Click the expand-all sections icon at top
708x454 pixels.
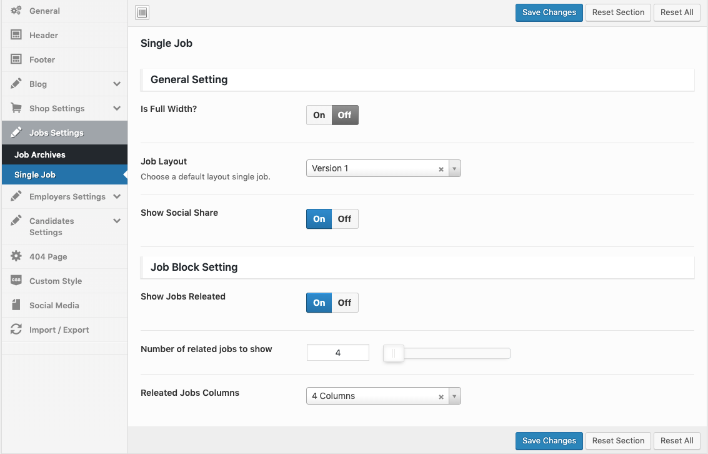coord(142,13)
